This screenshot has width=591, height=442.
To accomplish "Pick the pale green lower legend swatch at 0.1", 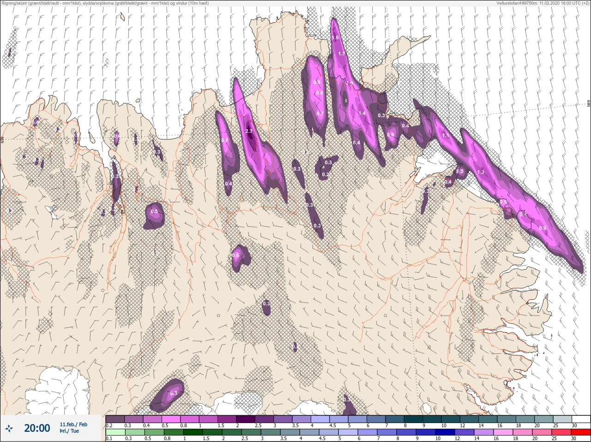I will (x=115, y=432).
